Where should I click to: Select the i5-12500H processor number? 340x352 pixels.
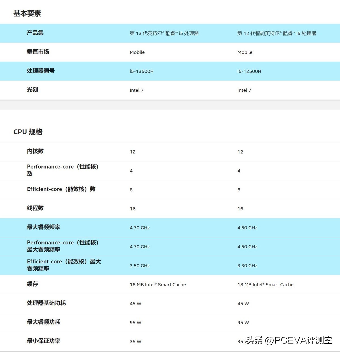coord(249,71)
